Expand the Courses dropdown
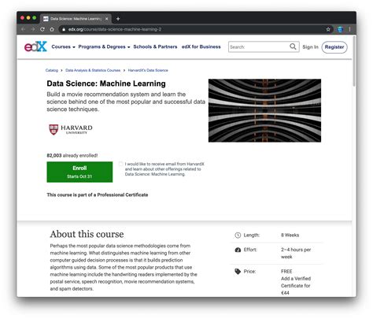The width and height of the screenshot is (373, 319). click(x=63, y=46)
